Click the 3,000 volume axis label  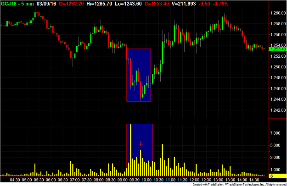(x=275, y=157)
